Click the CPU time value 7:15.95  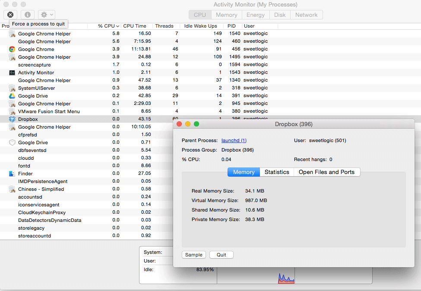click(x=142, y=41)
